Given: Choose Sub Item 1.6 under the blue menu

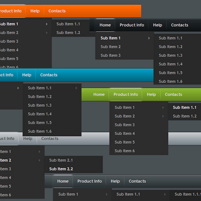Looking at the screenshot, I should 40,131.
